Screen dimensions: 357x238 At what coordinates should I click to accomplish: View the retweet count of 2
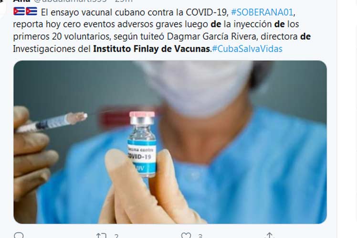coord(116,236)
